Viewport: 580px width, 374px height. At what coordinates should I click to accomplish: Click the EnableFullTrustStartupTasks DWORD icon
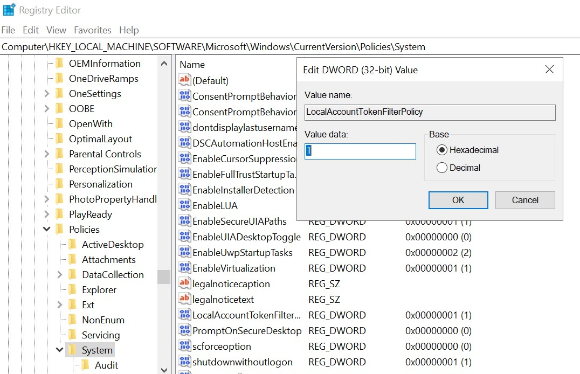[x=184, y=173]
